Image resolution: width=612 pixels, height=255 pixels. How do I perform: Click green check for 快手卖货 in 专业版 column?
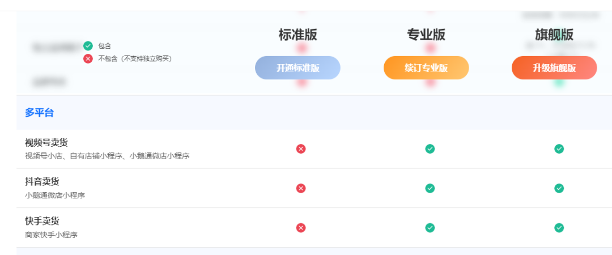(x=430, y=228)
